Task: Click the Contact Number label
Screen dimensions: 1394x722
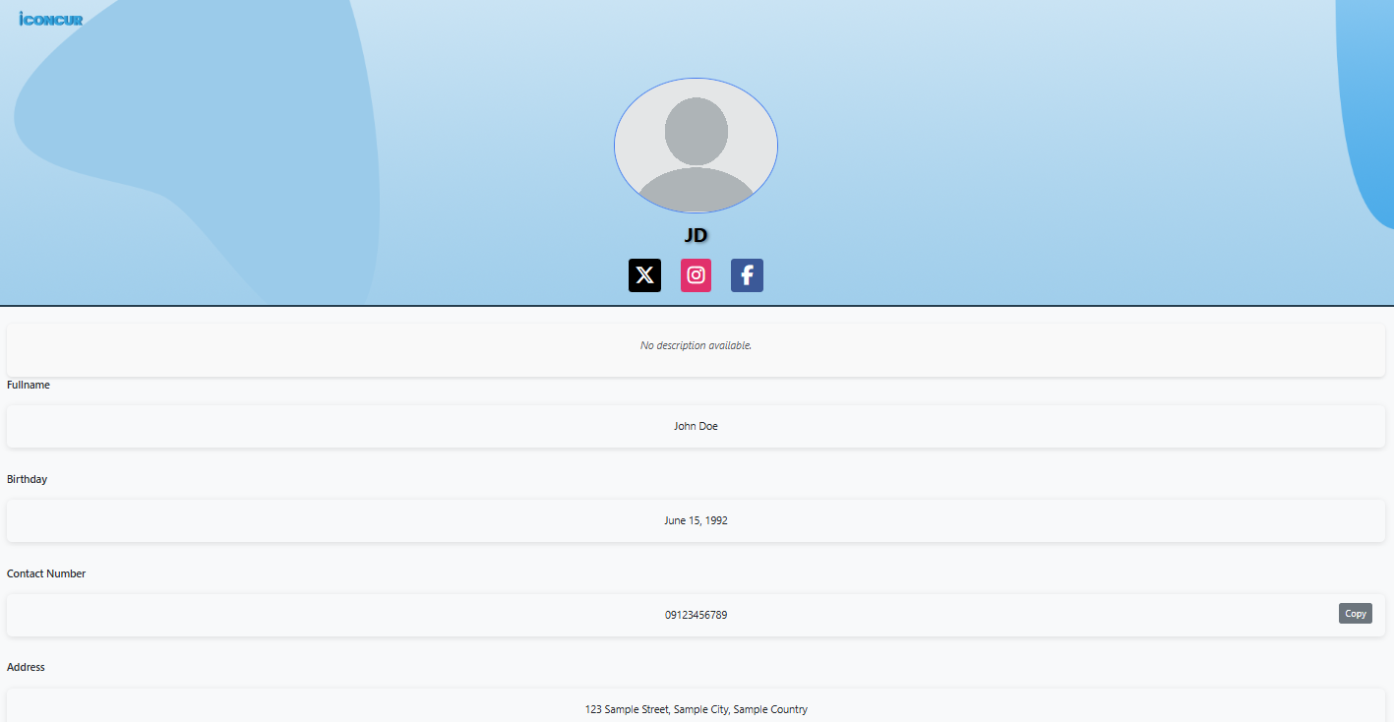Action: point(46,573)
